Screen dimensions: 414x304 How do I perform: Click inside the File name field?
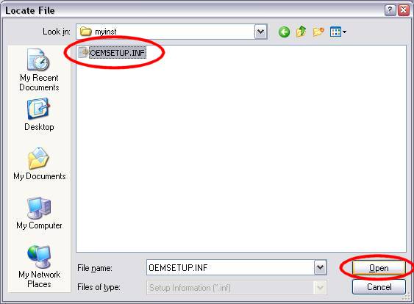pyautogui.click(x=230, y=267)
